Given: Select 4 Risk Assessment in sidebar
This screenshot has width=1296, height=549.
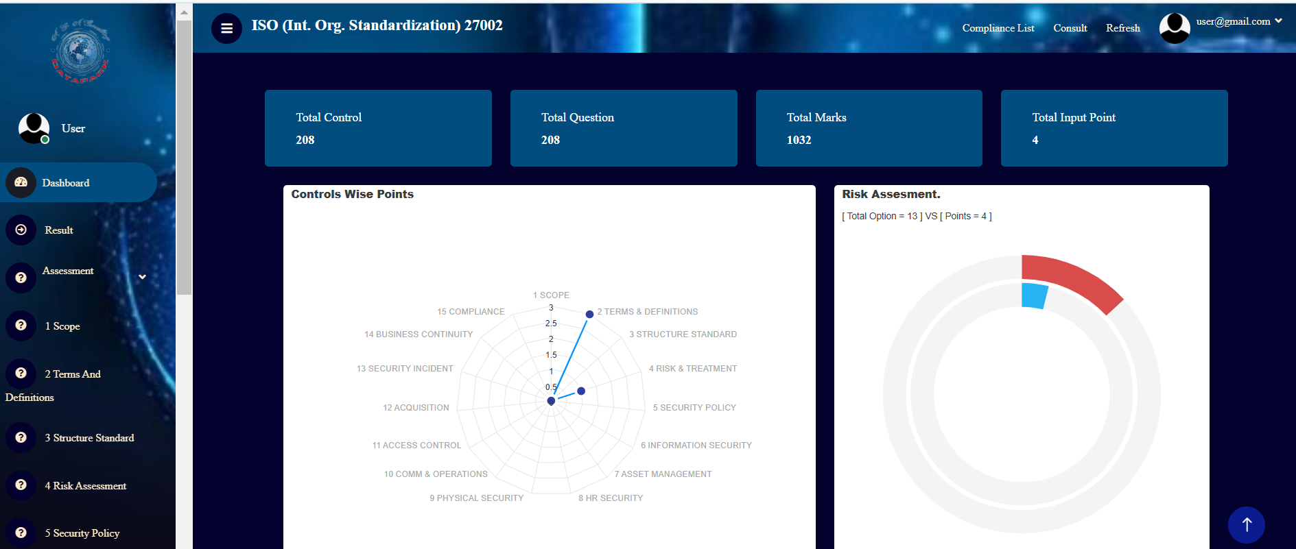Looking at the screenshot, I should point(86,486).
